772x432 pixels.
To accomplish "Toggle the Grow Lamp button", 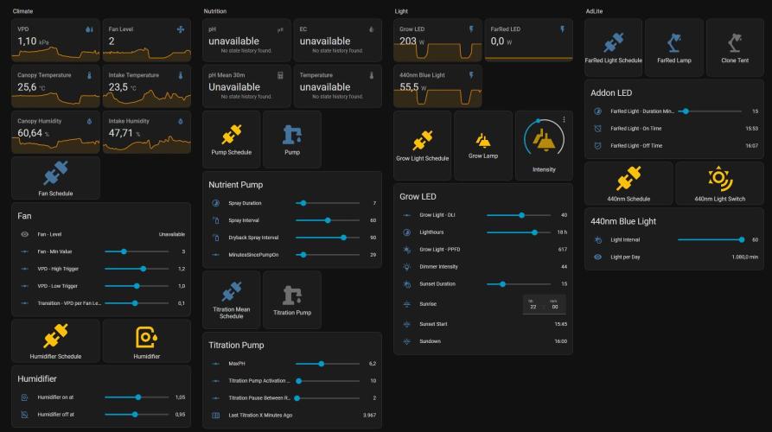I will click(483, 146).
